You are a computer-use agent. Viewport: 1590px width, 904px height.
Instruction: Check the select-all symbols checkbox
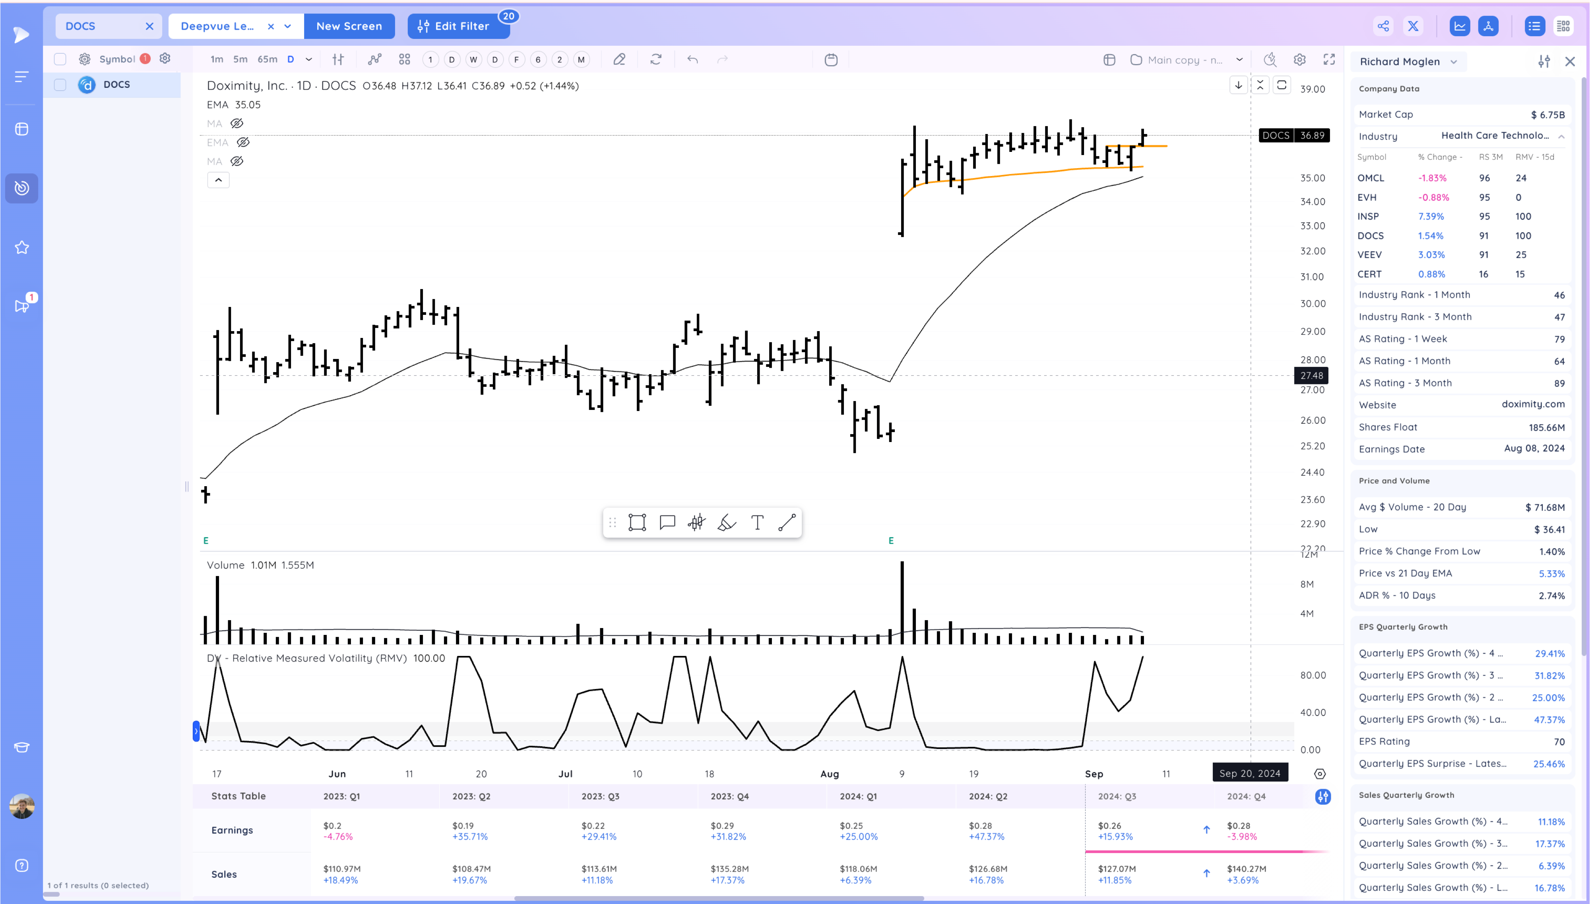(60, 59)
